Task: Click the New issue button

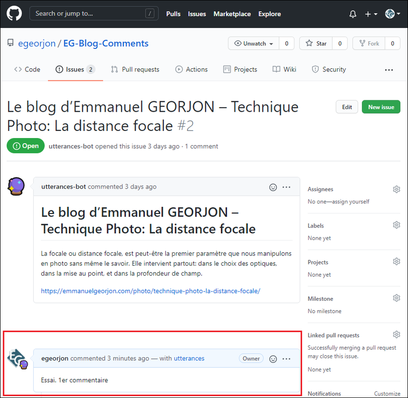Action: pyautogui.click(x=380, y=107)
